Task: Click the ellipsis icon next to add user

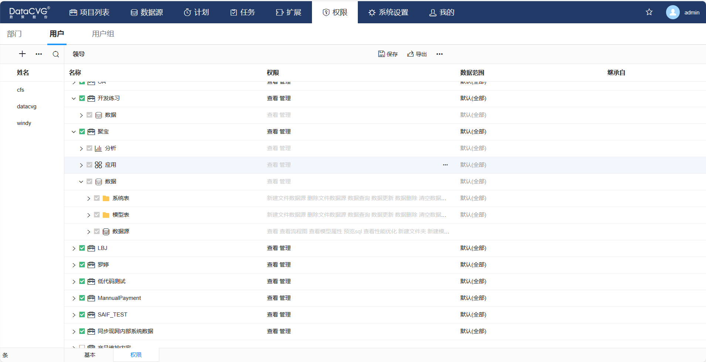Action: [x=39, y=54]
